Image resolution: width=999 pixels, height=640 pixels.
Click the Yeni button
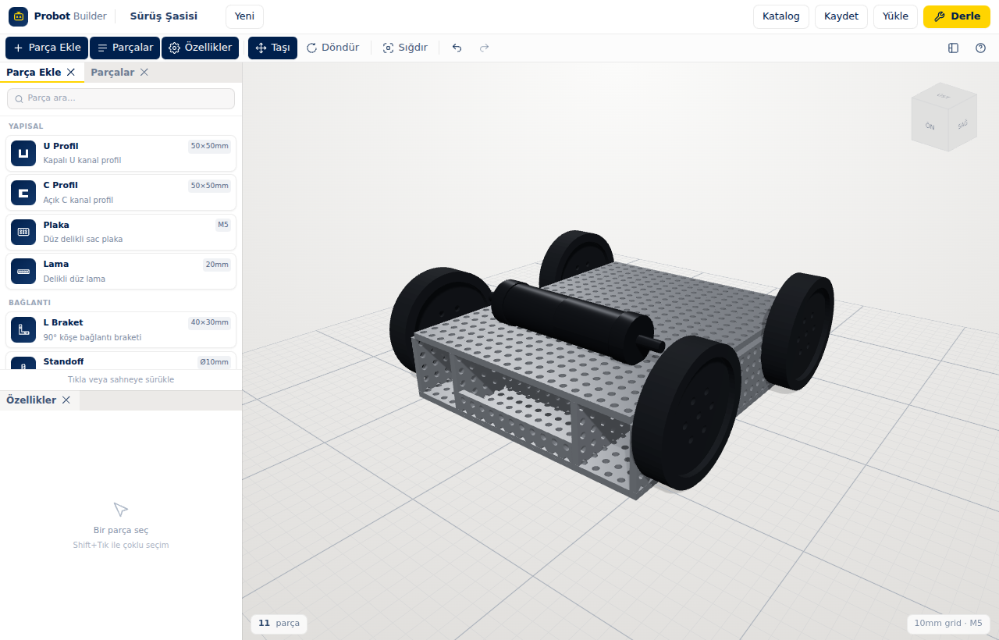(244, 16)
